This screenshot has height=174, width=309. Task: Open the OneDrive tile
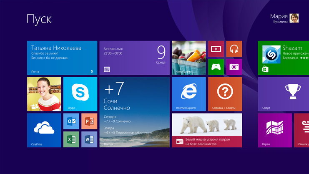tap(44, 130)
